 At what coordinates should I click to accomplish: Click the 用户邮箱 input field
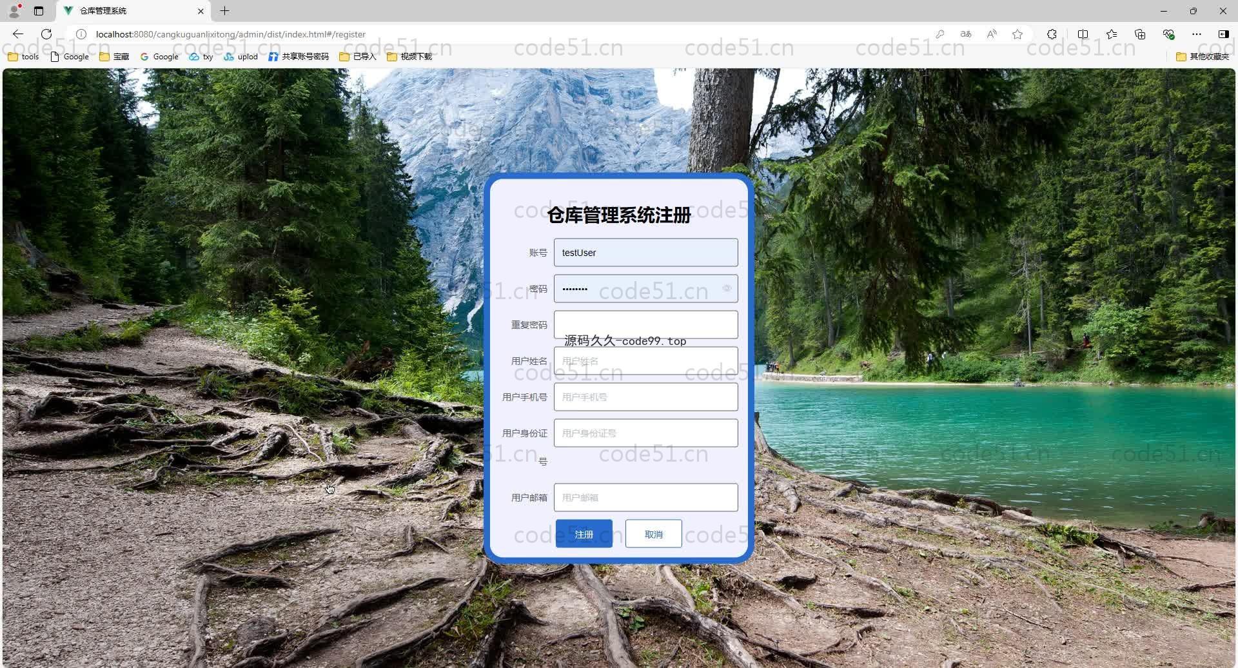(645, 498)
